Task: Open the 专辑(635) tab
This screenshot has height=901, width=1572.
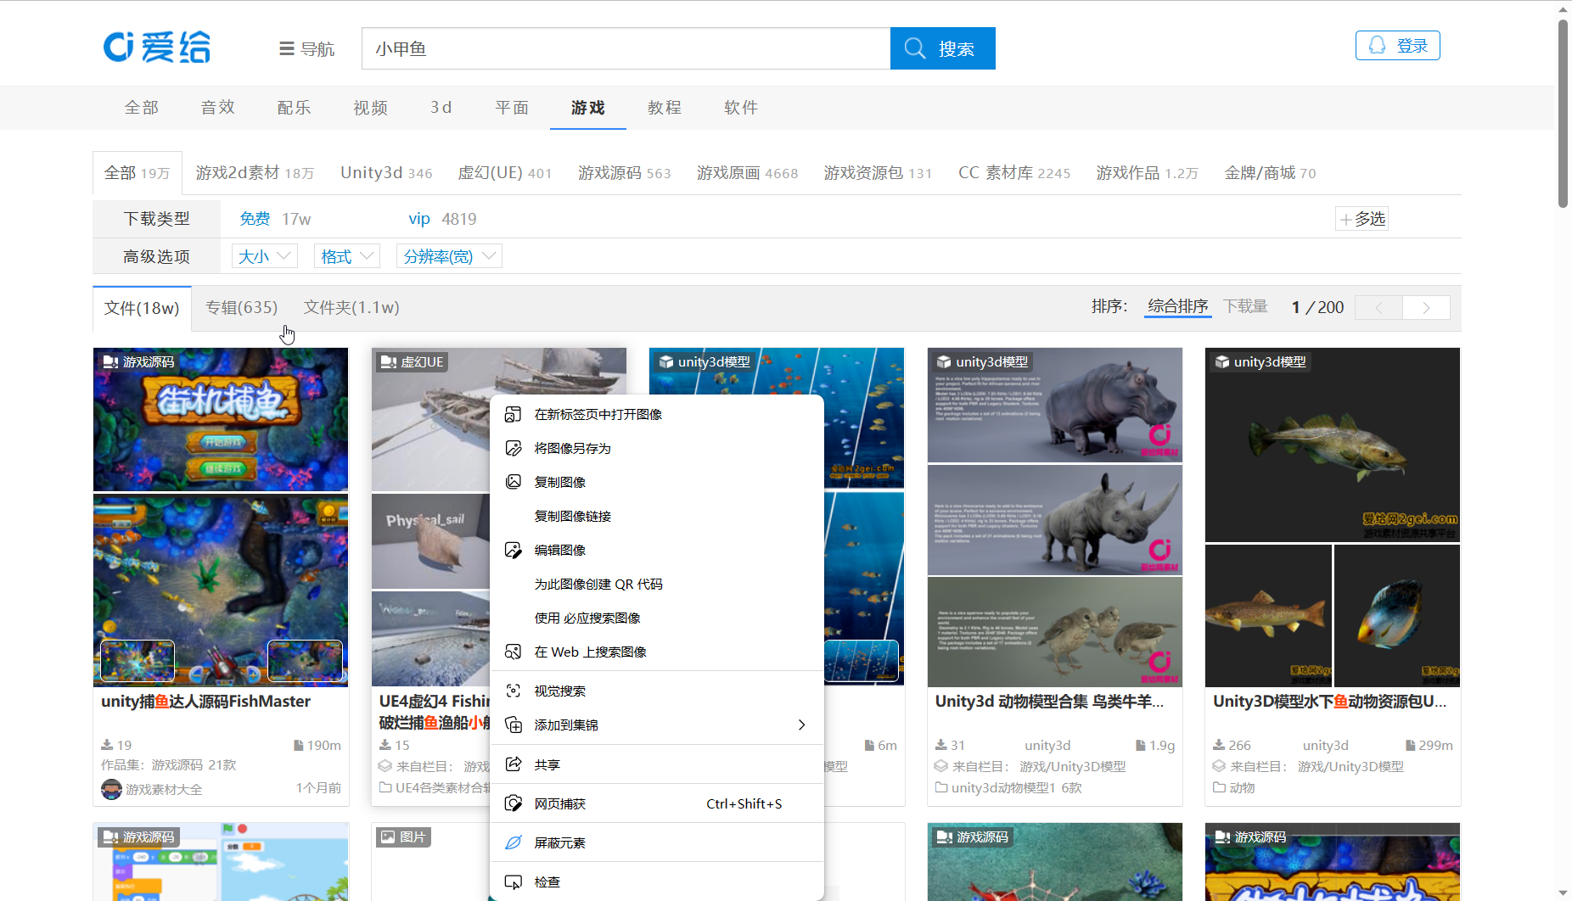Action: (242, 307)
